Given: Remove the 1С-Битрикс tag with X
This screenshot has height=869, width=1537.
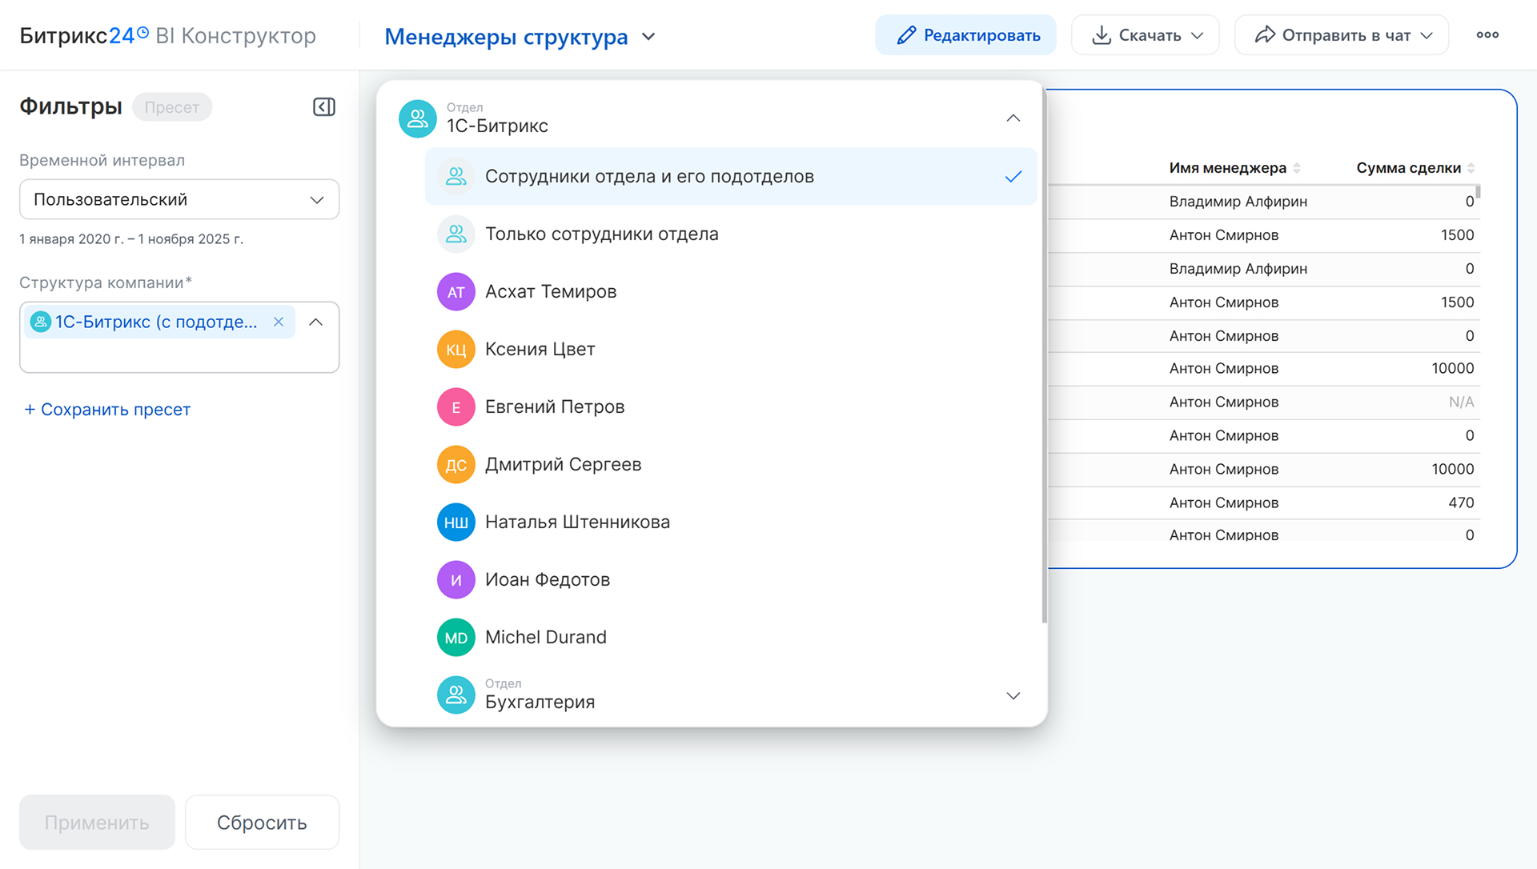Looking at the screenshot, I should click(x=279, y=322).
